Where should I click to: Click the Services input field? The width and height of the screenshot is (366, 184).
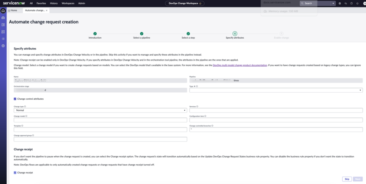click(x=276, y=110)
